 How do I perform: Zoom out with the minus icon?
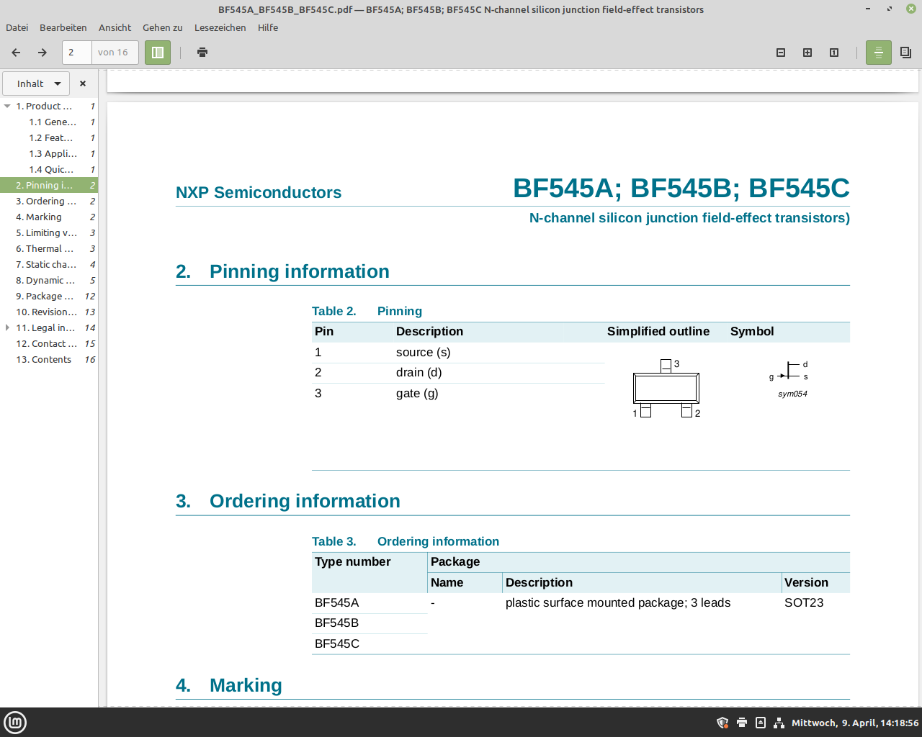point(781,53)
